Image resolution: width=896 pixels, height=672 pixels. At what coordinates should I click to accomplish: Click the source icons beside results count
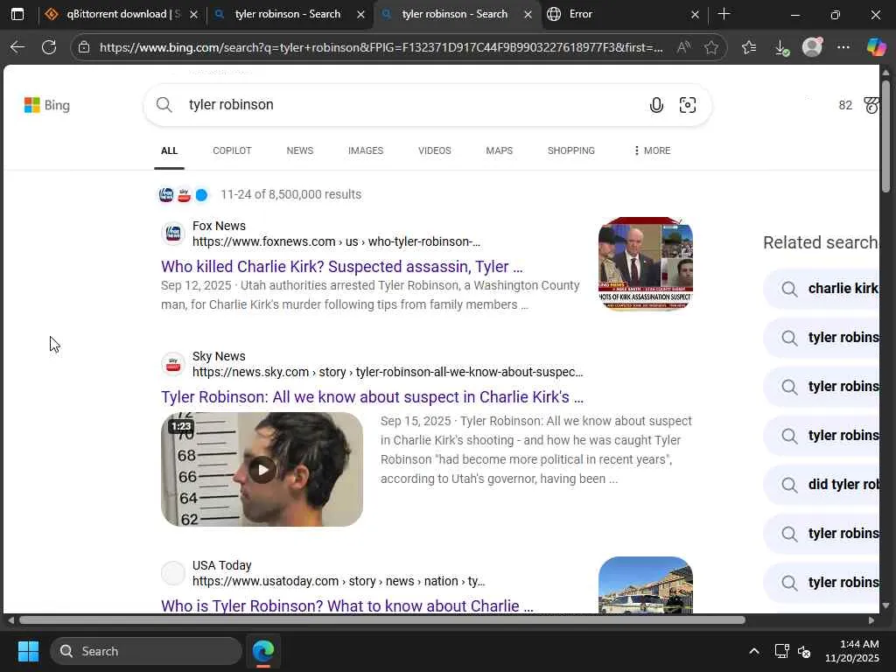(184, 195)
